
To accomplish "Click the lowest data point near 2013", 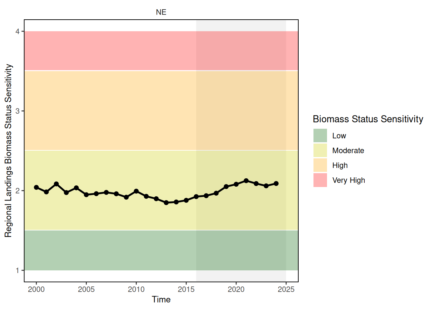I will point(166,202).
